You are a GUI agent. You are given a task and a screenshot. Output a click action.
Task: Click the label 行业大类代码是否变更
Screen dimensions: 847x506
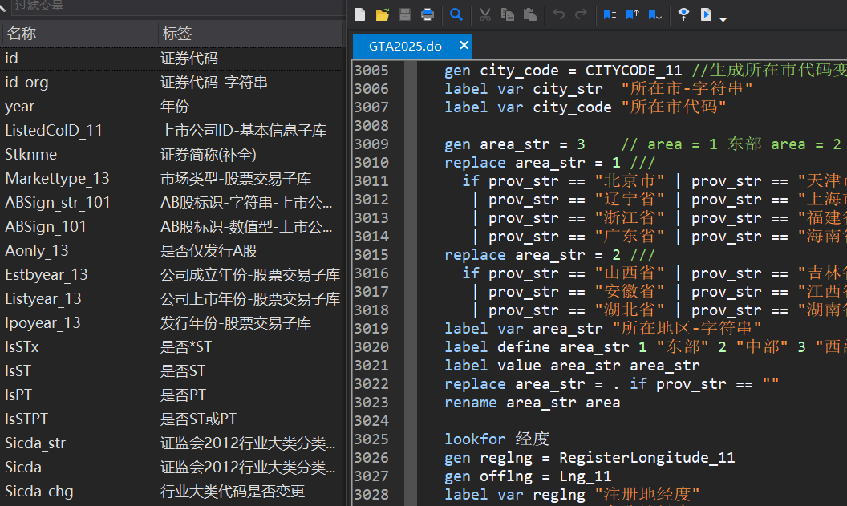[233, 491]
